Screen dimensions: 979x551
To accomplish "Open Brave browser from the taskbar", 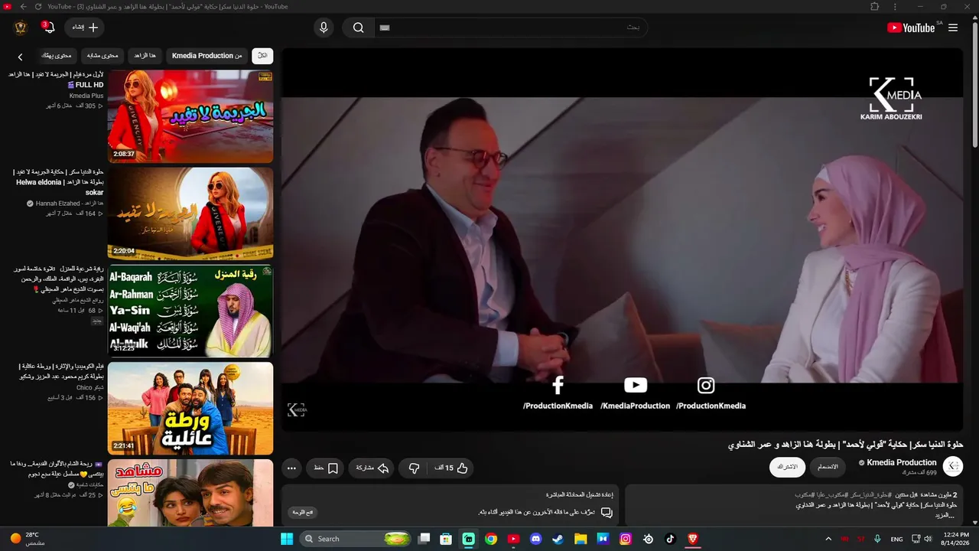I will [693, 539].
